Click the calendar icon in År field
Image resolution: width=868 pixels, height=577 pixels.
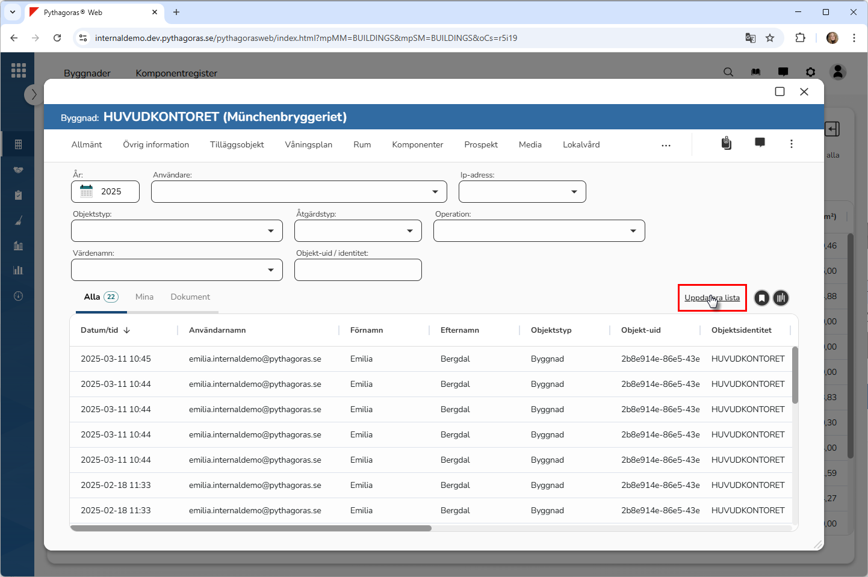[87, 191]
